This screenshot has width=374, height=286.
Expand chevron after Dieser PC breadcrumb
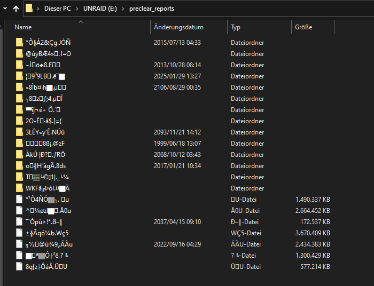click(x=77, y=9)
